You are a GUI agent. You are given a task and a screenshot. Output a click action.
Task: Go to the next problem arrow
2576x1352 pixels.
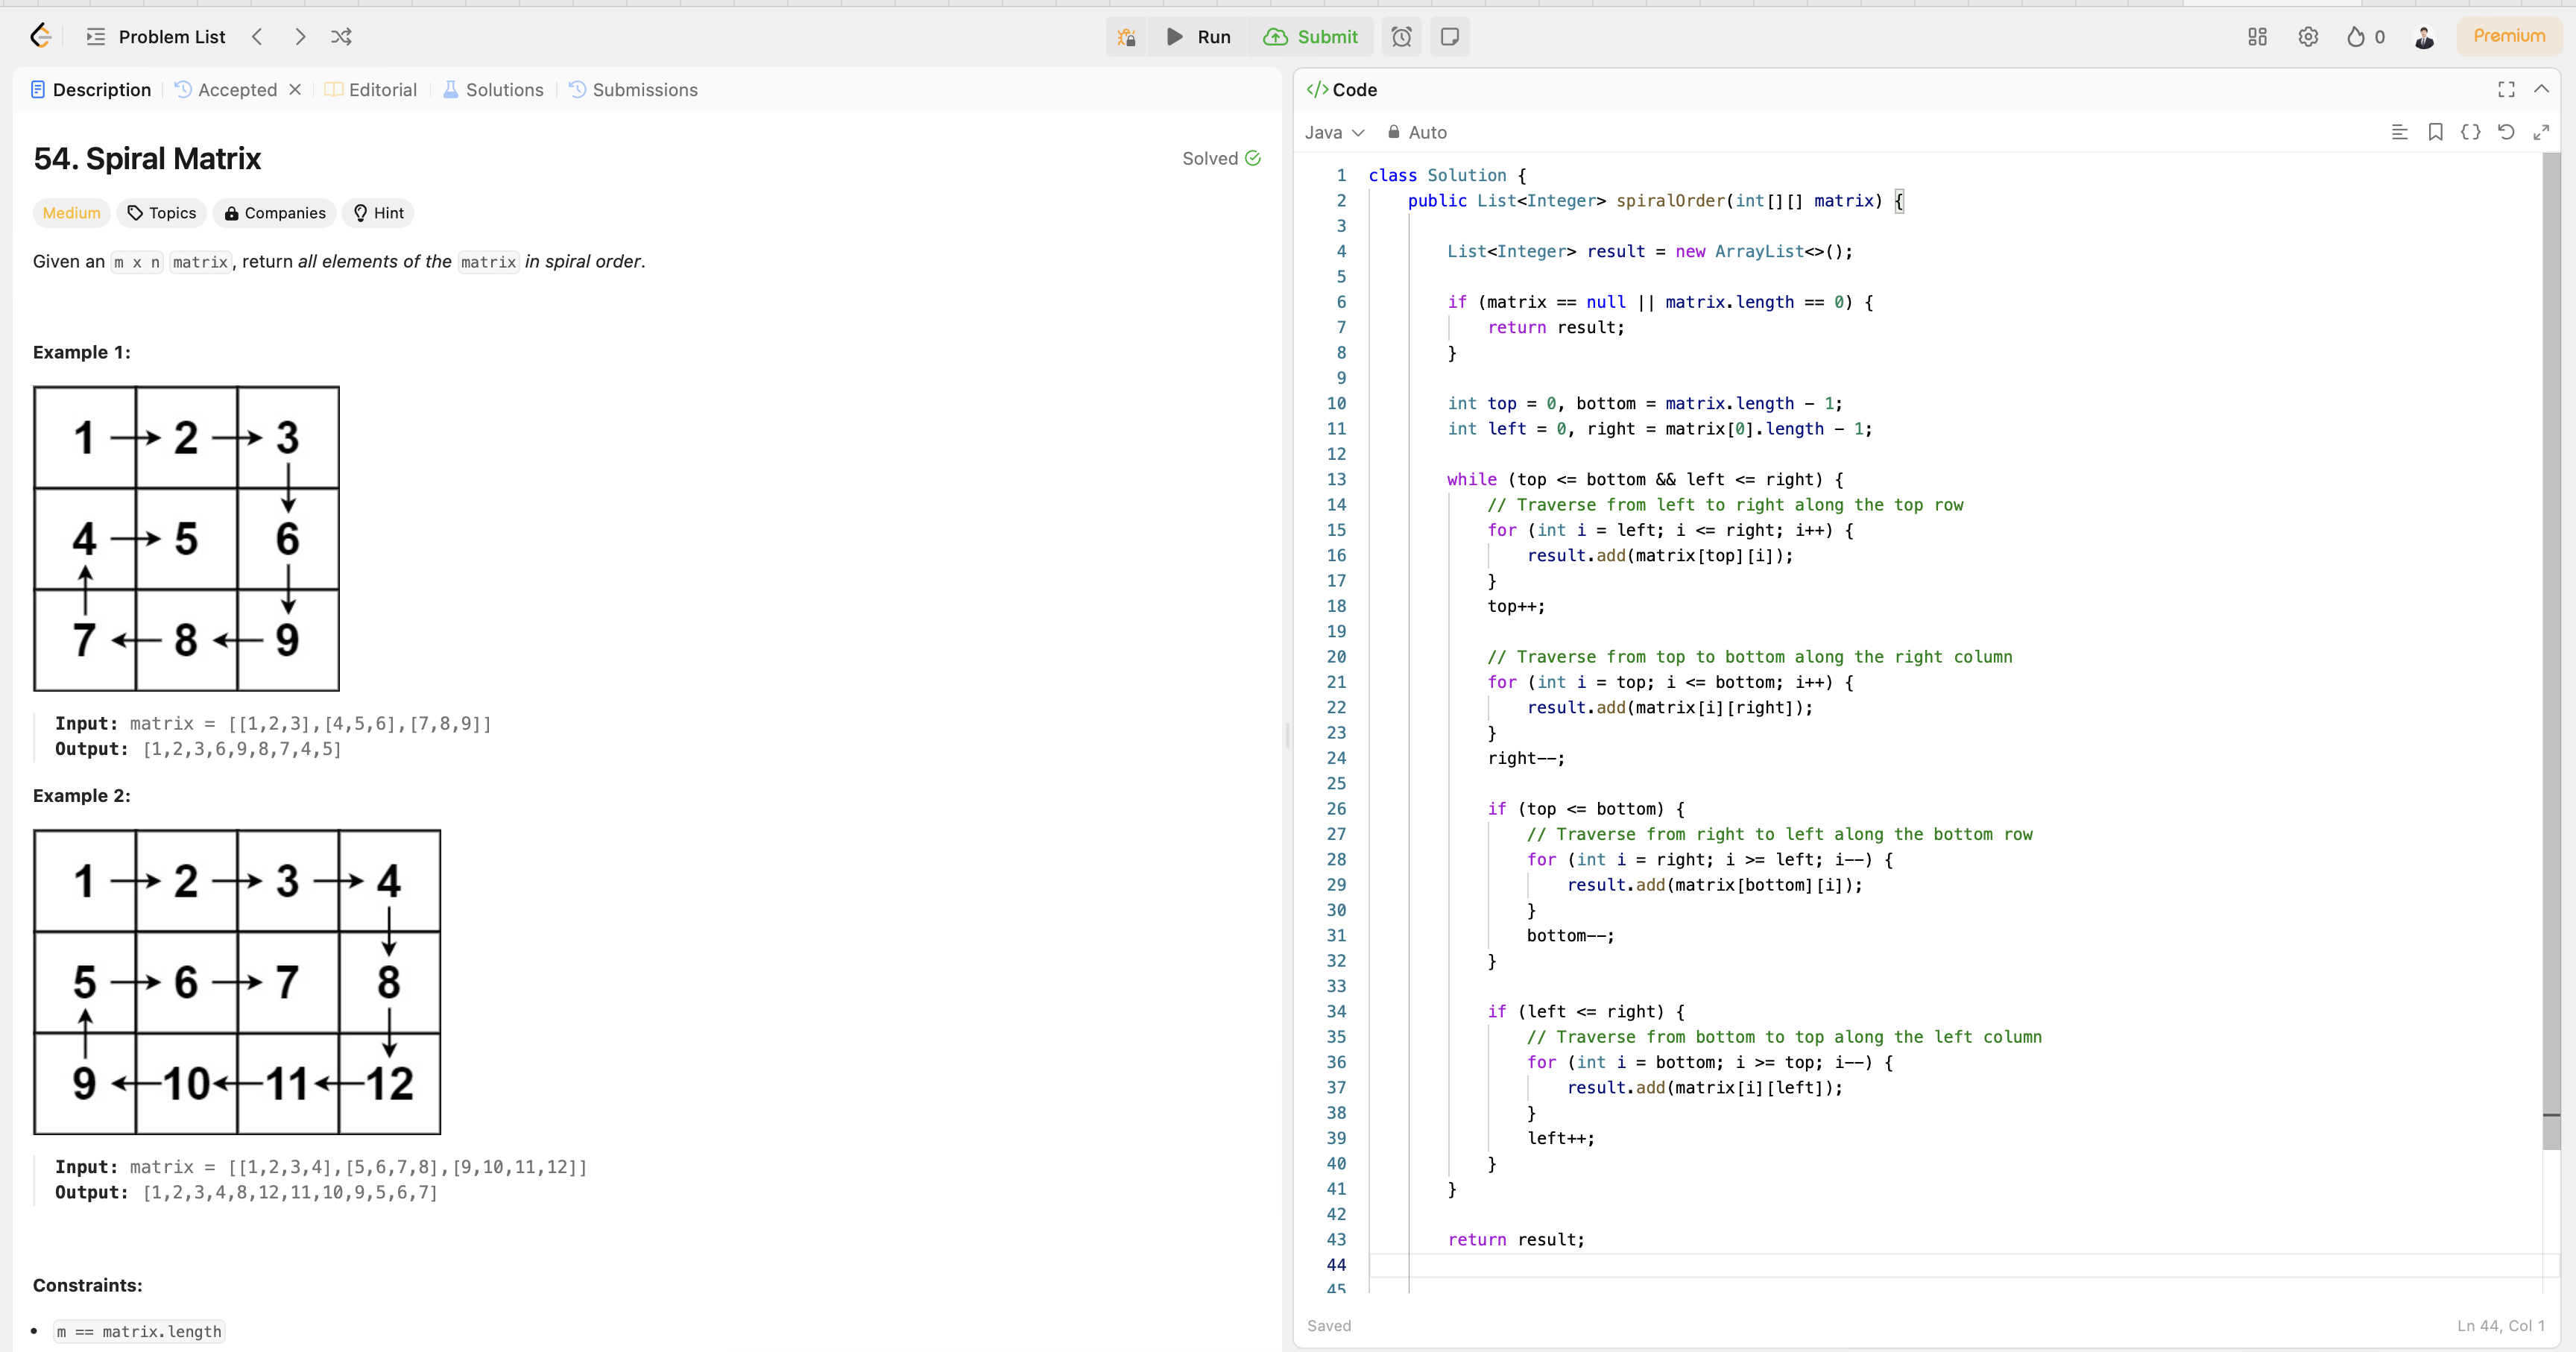point(300,37)
